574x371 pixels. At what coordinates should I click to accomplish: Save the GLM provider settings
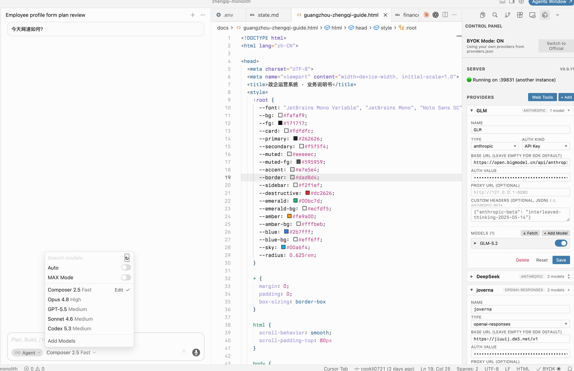[x=561, y=260]
